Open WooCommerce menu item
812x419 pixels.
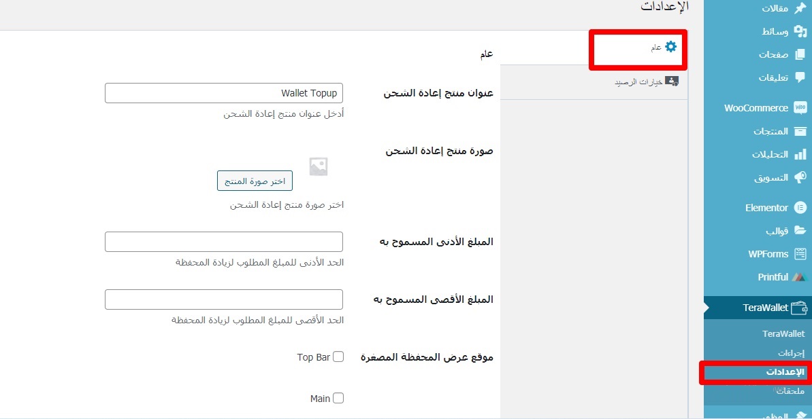758,108
